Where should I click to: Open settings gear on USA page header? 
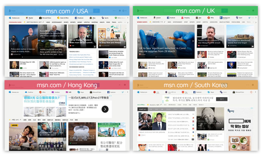coord(120,11)
